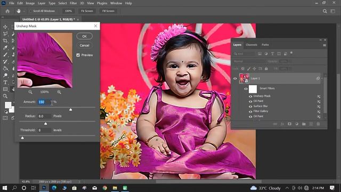The width and height of the screenshot is (341, 192).
Task: Filter layers by adjustment layer type
Action: pyautogui.click(x=266, y=53)
